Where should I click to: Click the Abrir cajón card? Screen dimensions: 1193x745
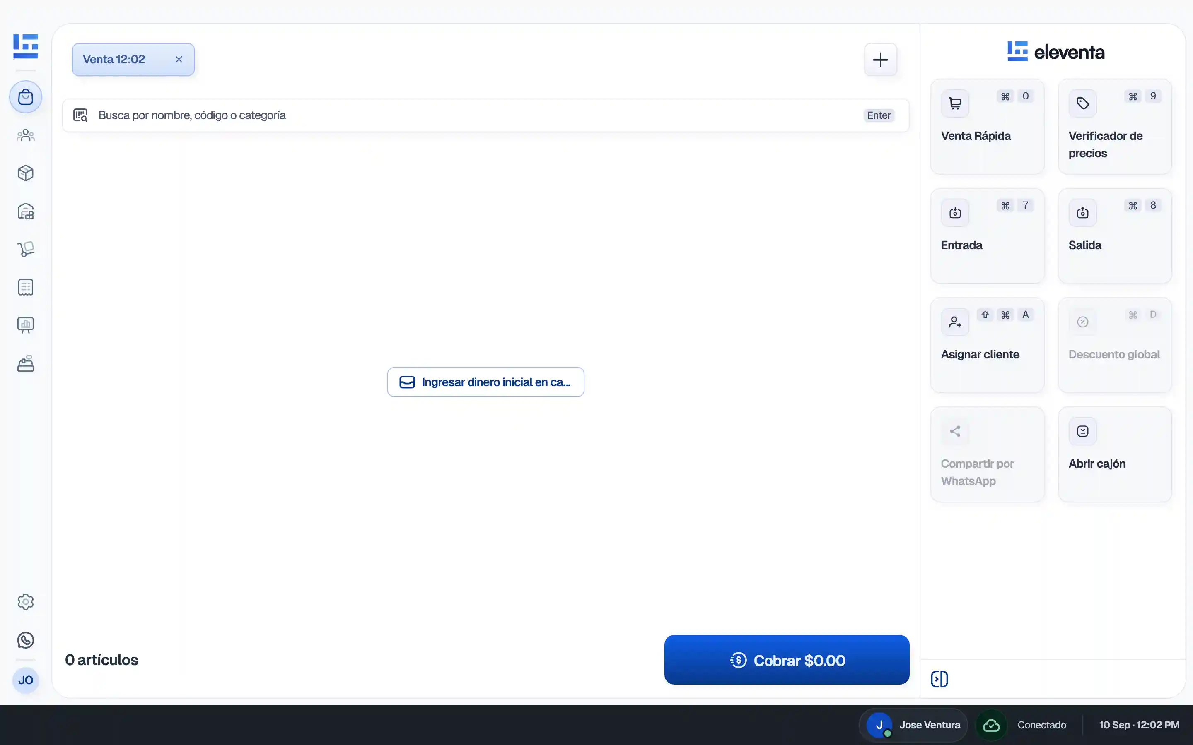point(1115,454)
